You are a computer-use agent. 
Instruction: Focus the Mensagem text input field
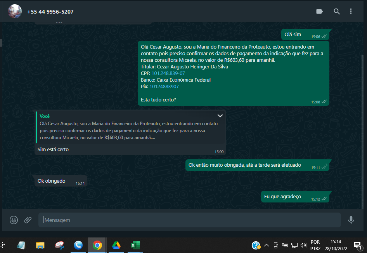point(189,220)
